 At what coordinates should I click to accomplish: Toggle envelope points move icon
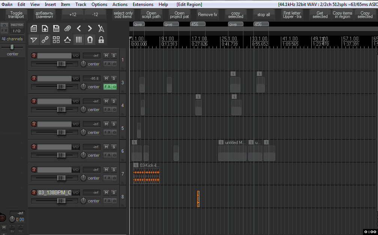[67, 40]
